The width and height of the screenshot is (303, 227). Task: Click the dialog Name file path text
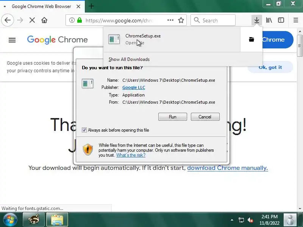click(169, 80)
